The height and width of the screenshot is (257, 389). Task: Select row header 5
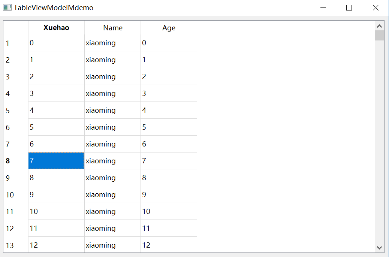[16, 111]
